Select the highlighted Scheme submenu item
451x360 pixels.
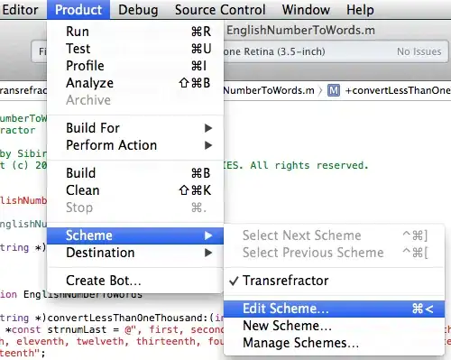[x=135, y=235]
